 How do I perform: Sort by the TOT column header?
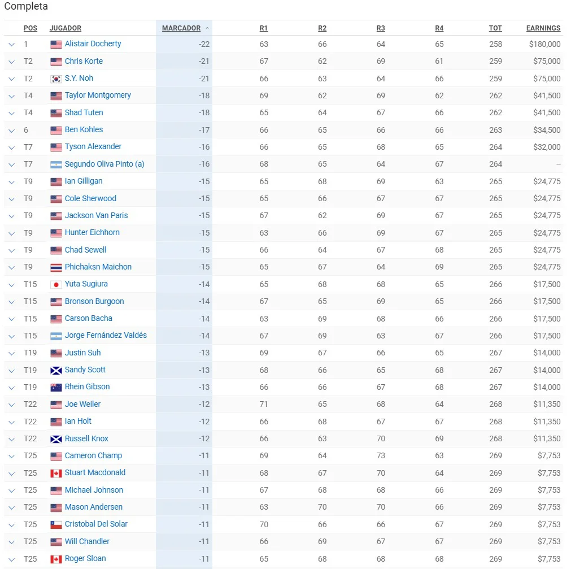tap(495, 28)
